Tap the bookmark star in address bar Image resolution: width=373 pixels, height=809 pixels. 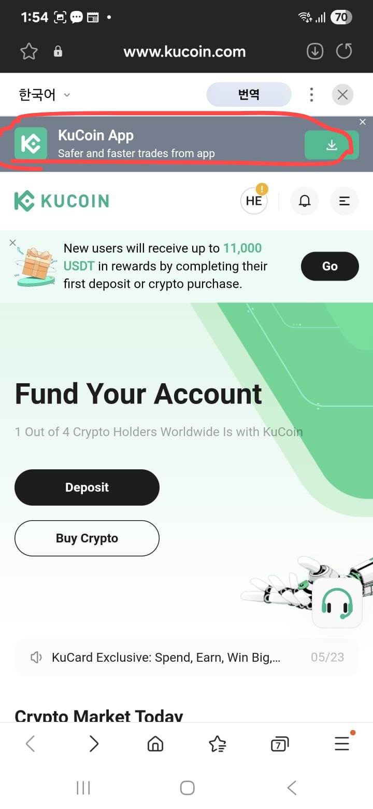(29, 51)
